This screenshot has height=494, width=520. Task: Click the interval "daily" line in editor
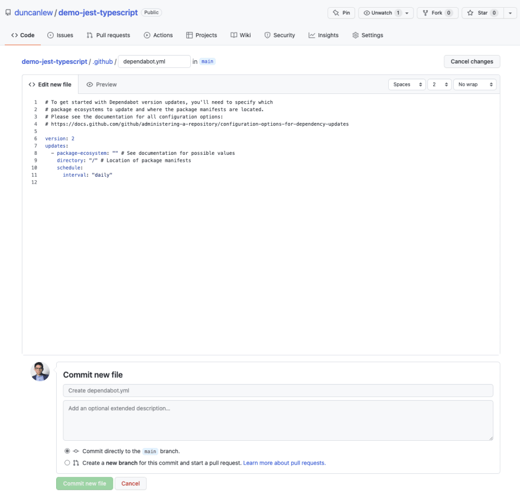coord(87,175)
